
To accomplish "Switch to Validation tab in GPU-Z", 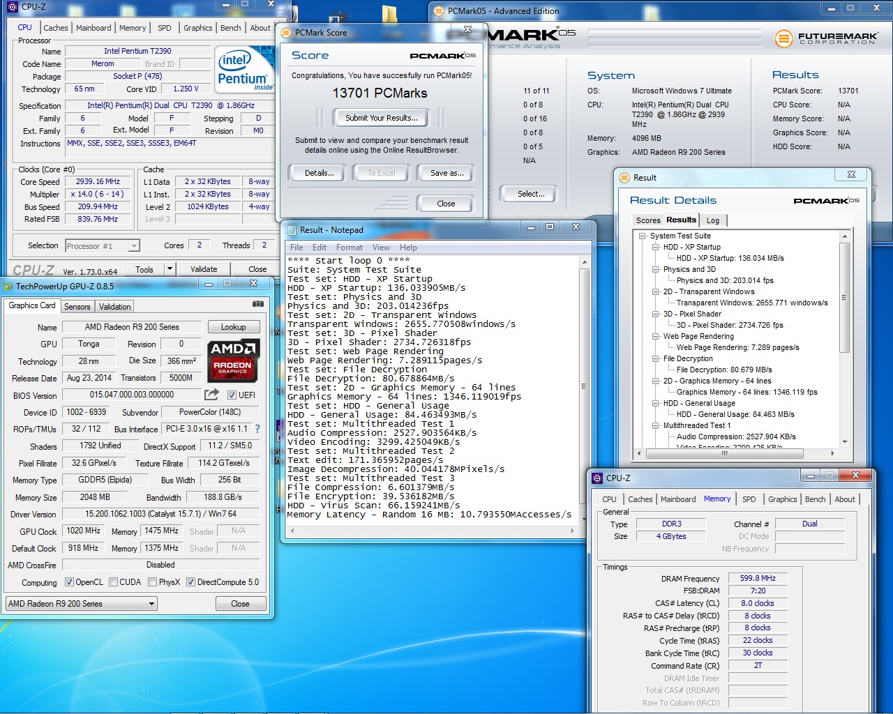I will click(114, 307).
